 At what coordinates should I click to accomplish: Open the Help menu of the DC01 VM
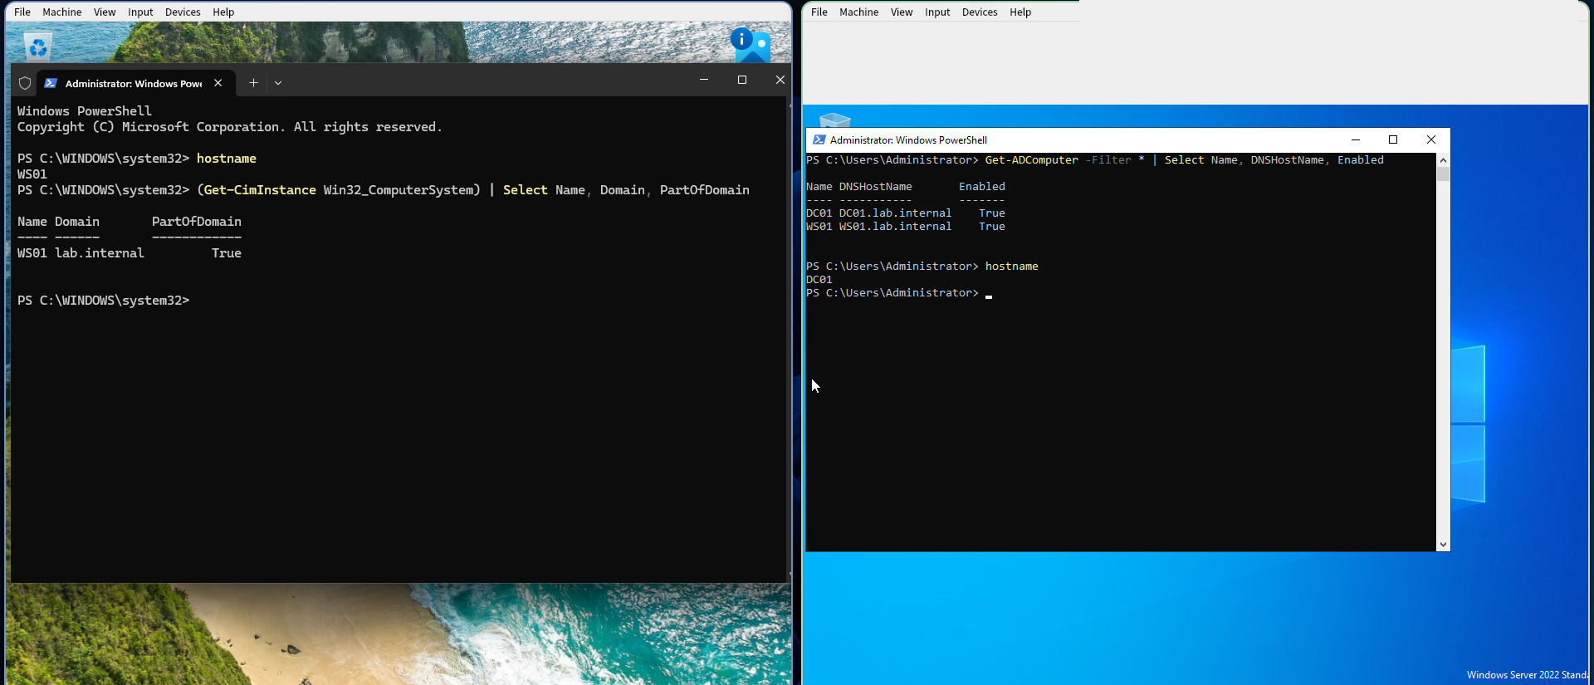(x=1020, y=12)
